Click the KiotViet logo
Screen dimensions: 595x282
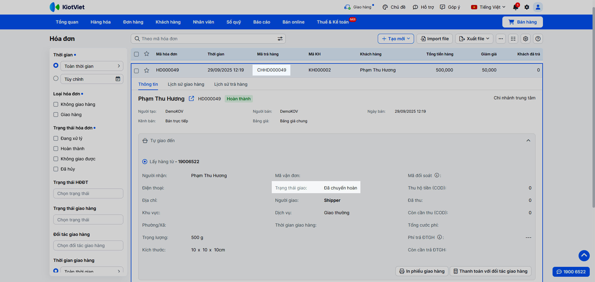67,7
